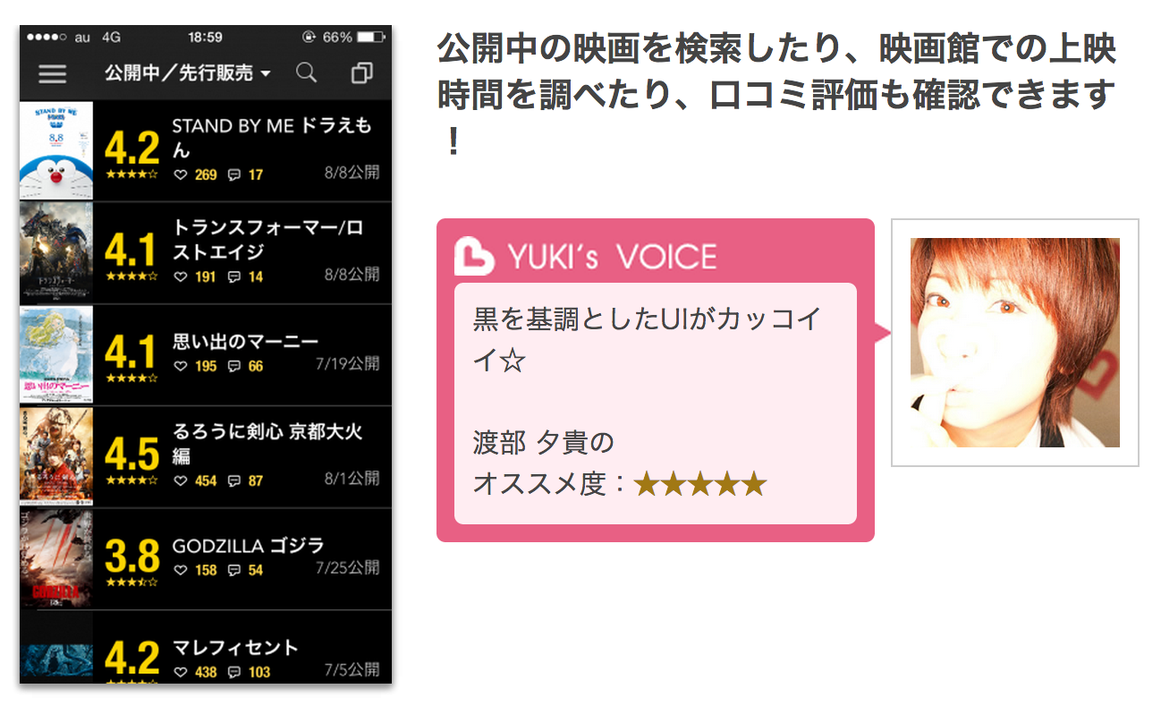Tap the search magnifier icon
The image size is (1161, 714).
click(x=306, y=73)
